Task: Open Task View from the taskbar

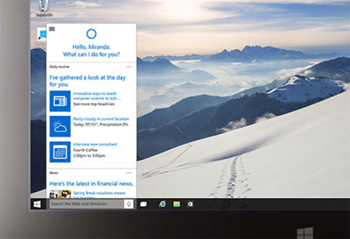Action: tap(143, 204)
